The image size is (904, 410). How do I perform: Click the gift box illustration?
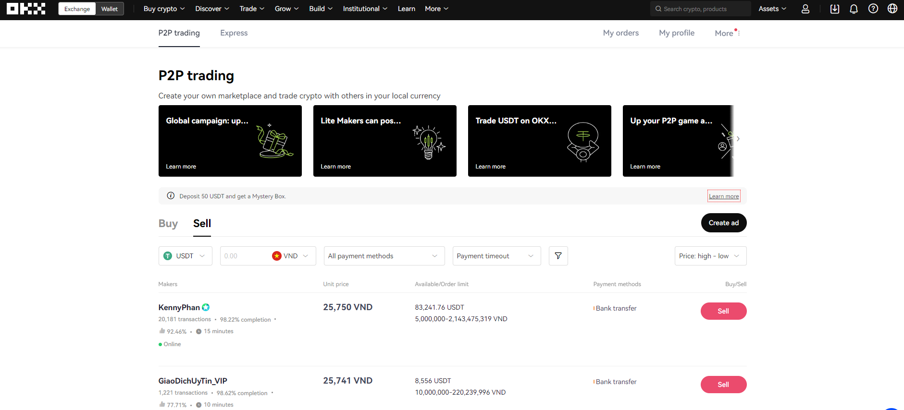[274, 141]
